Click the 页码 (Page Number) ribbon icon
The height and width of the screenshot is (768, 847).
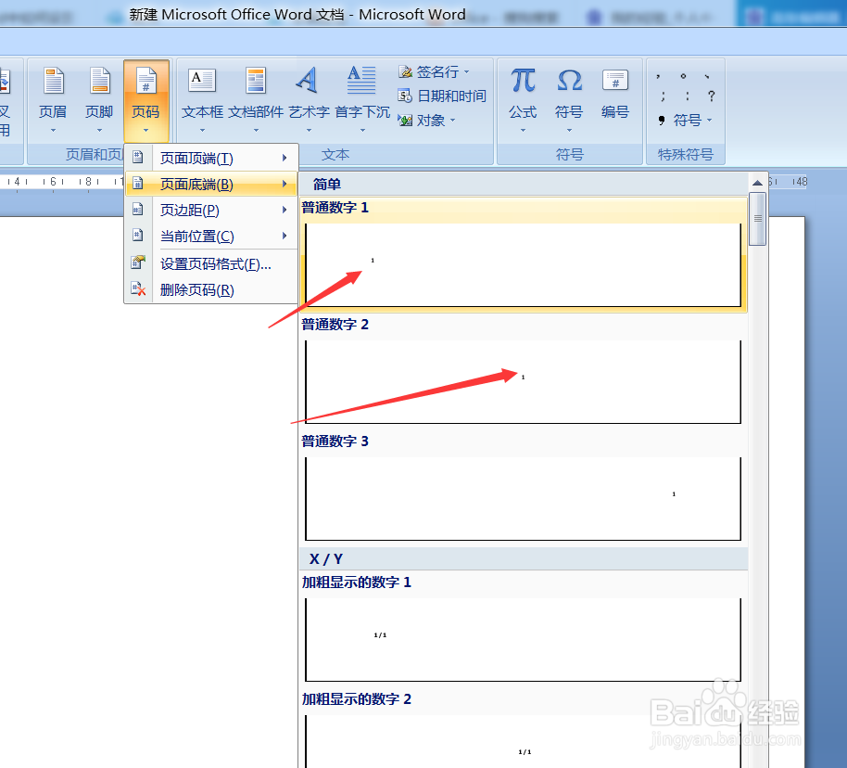pyautogui.click(x=145, y=81)
